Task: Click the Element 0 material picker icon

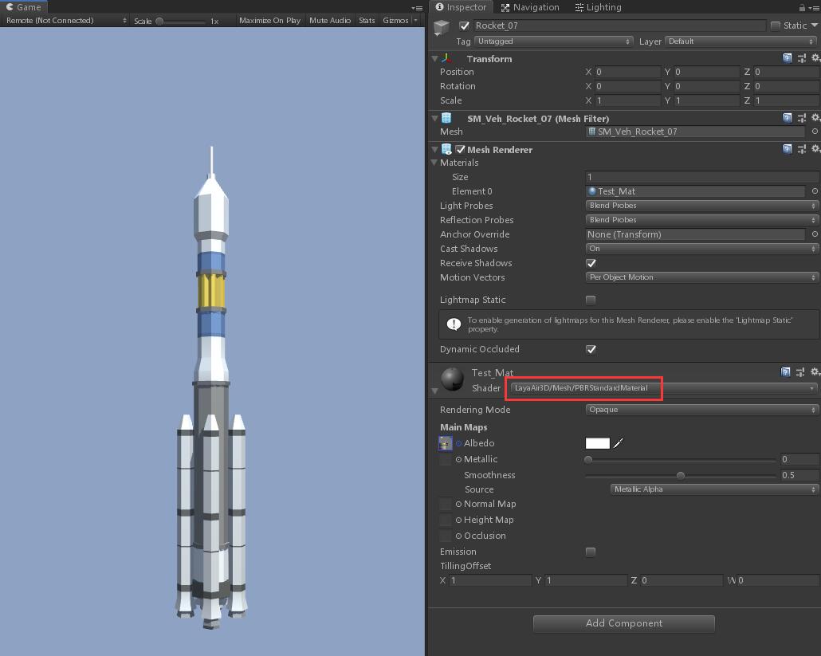Action: pos(814,191)
